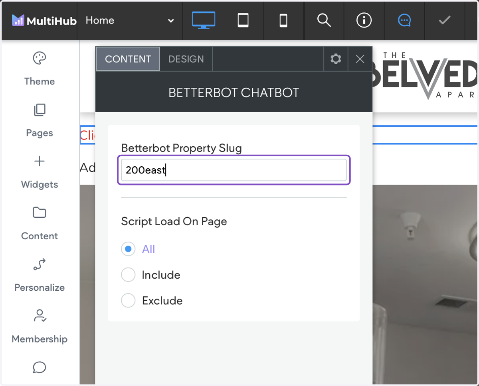The image size is (479, 386).
Task: Select the CONTENT tab
Action: pyautogui.click(x=128, y=59)
